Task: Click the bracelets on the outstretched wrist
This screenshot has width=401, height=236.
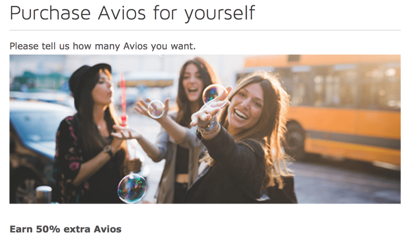Action: pos(209,127)
